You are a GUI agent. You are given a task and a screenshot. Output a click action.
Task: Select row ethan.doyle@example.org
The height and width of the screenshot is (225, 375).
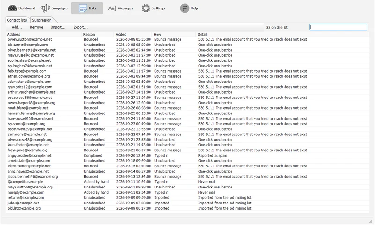coord(187,76)
